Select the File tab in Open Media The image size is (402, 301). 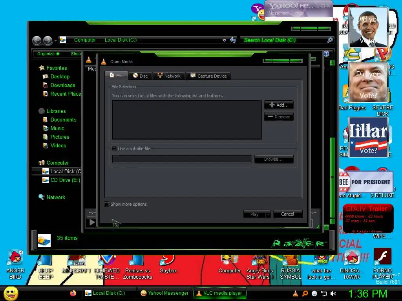click(x=116, y=76)
